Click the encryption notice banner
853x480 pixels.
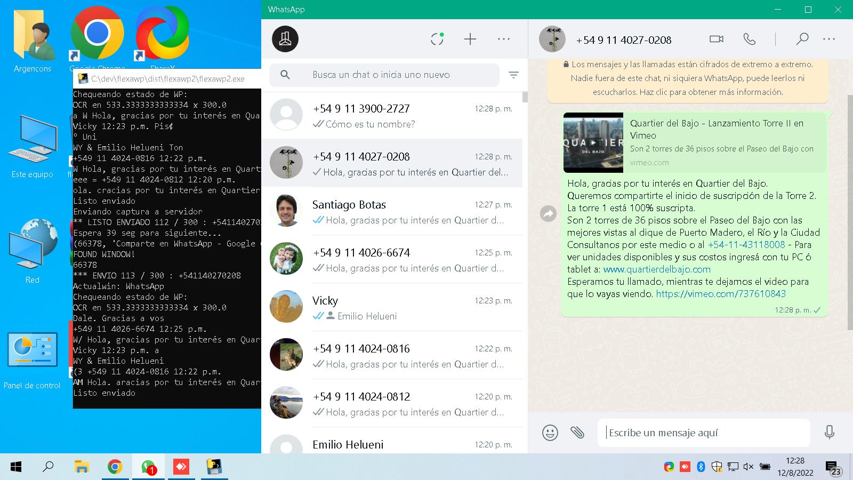[688, 78]
